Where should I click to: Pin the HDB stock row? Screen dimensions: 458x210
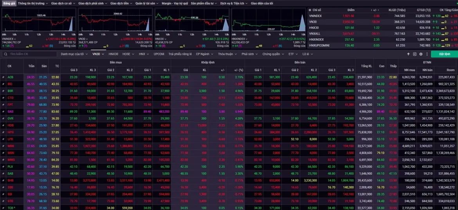[x=3, y=125]
